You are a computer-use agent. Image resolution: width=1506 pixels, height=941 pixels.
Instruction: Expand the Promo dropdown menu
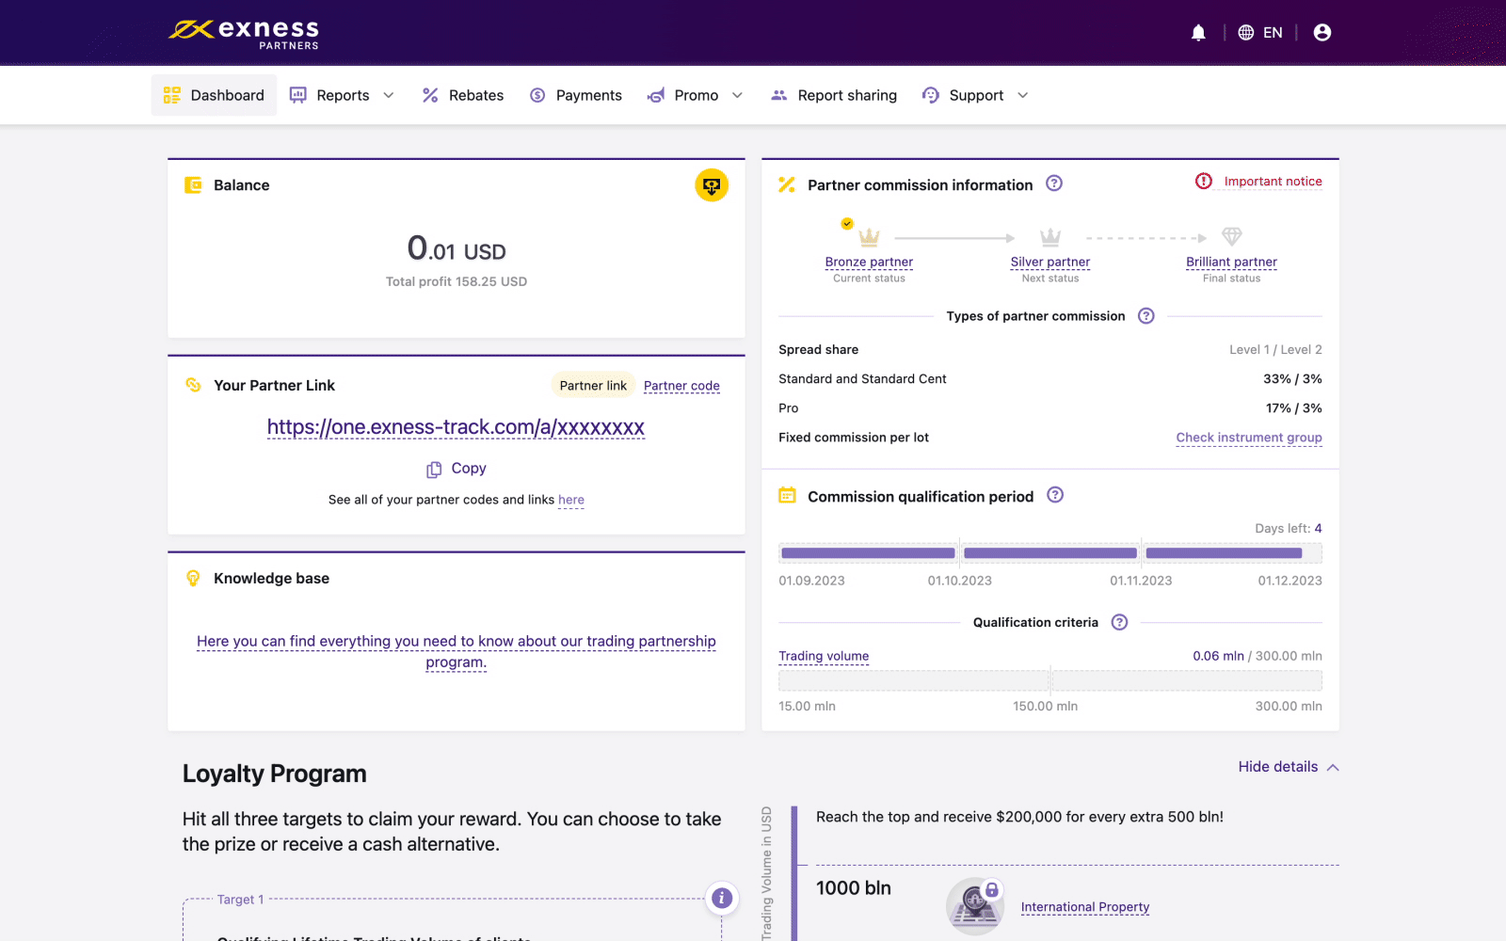pos(697,95)
